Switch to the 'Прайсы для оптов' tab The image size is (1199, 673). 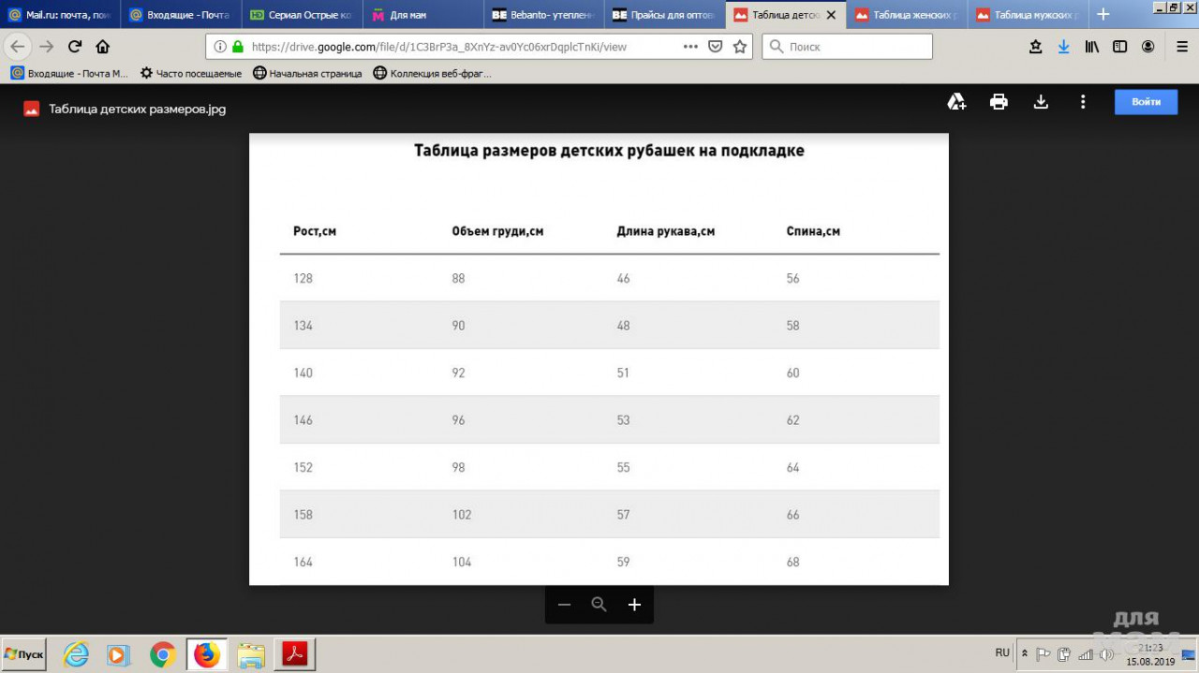[664, 15]
